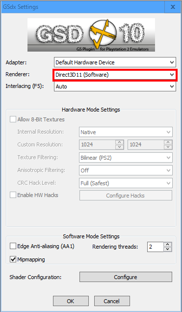The image size is (182, 312).
Task: Click the Rendering threads value field
Action: pyautogui.click(x=156, y=247)
